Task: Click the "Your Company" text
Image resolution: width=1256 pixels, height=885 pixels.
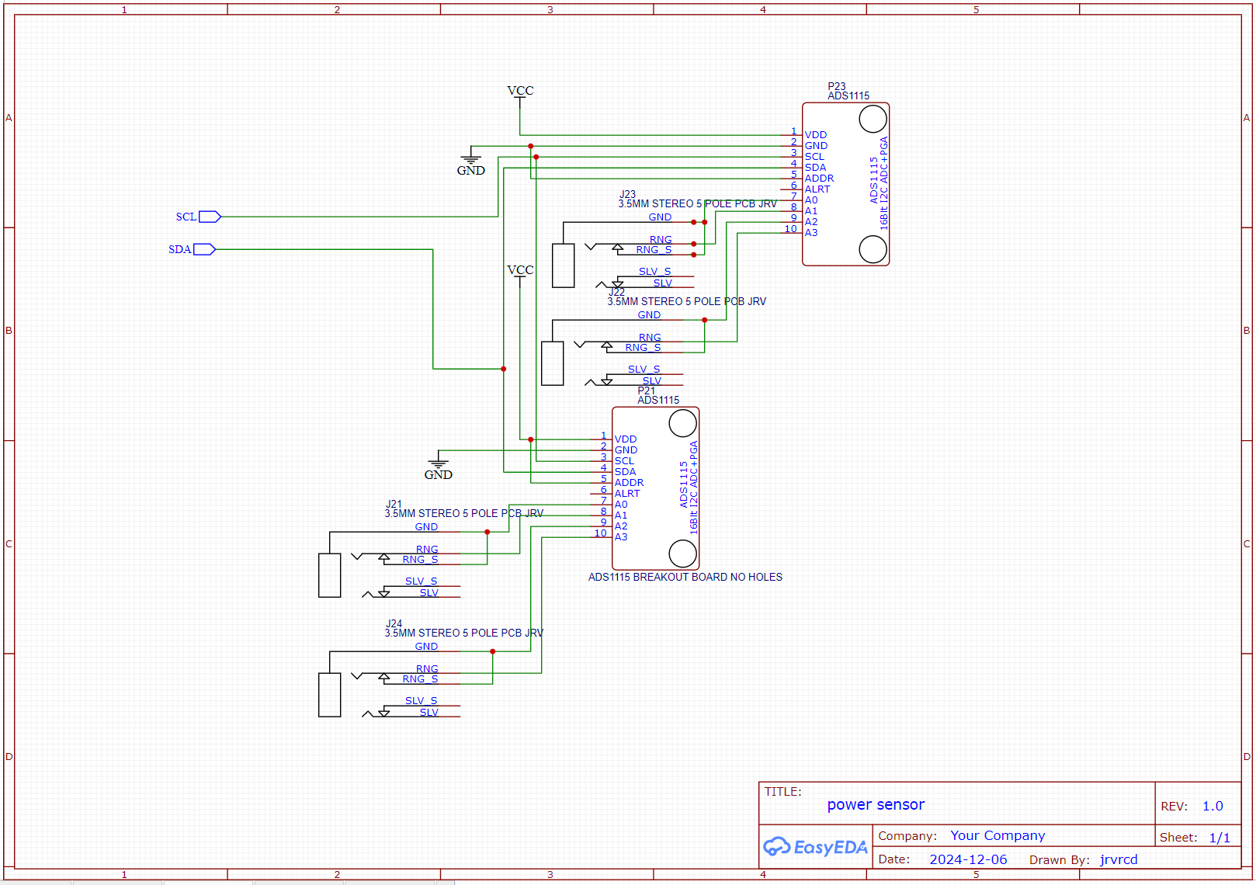Action: (x=998, y=836)
